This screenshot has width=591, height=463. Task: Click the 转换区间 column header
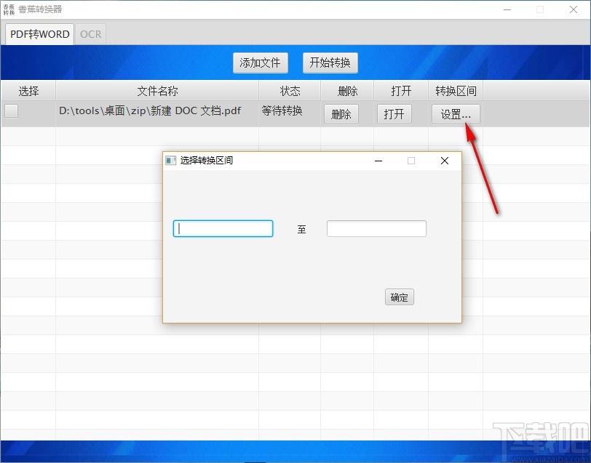pyautogui.click(x=456, y=91)
